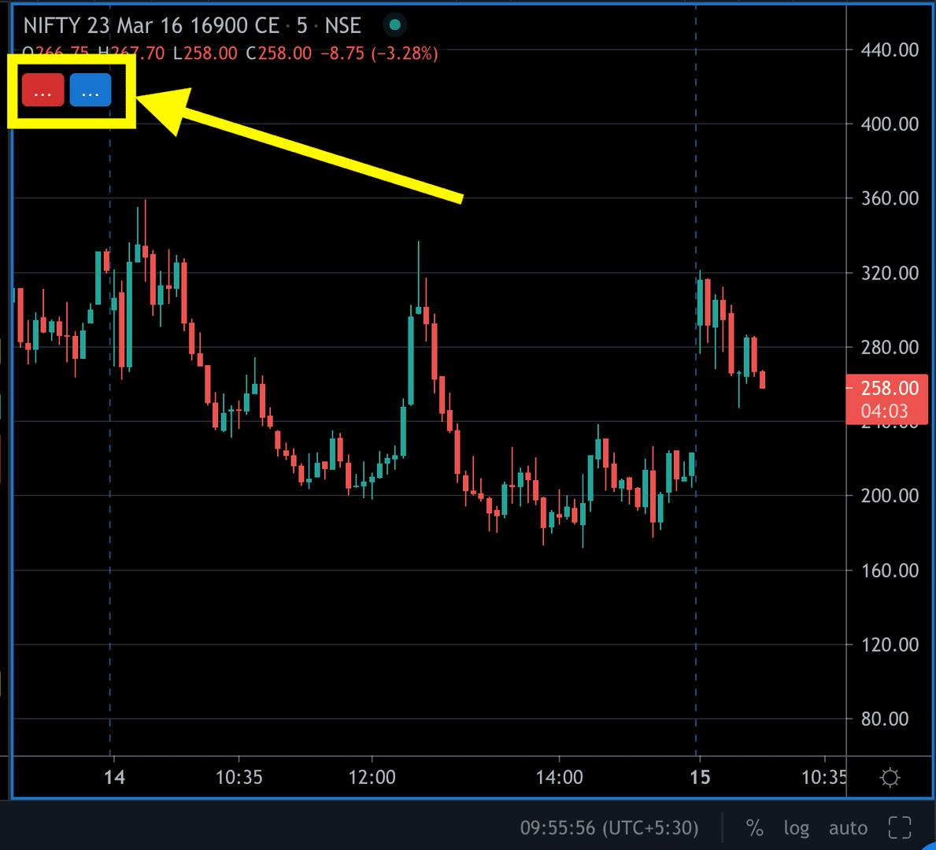Click the blue buy button

point(91,91)
